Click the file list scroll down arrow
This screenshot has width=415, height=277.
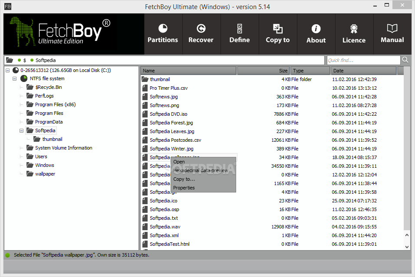click(x=407, y=247)
